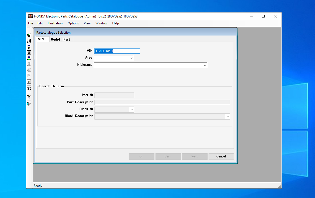Image resolution: width=315 pixels, height=198 pixels.
Task: Click the green car VIN search icon
Action: (x=29, y=58)
